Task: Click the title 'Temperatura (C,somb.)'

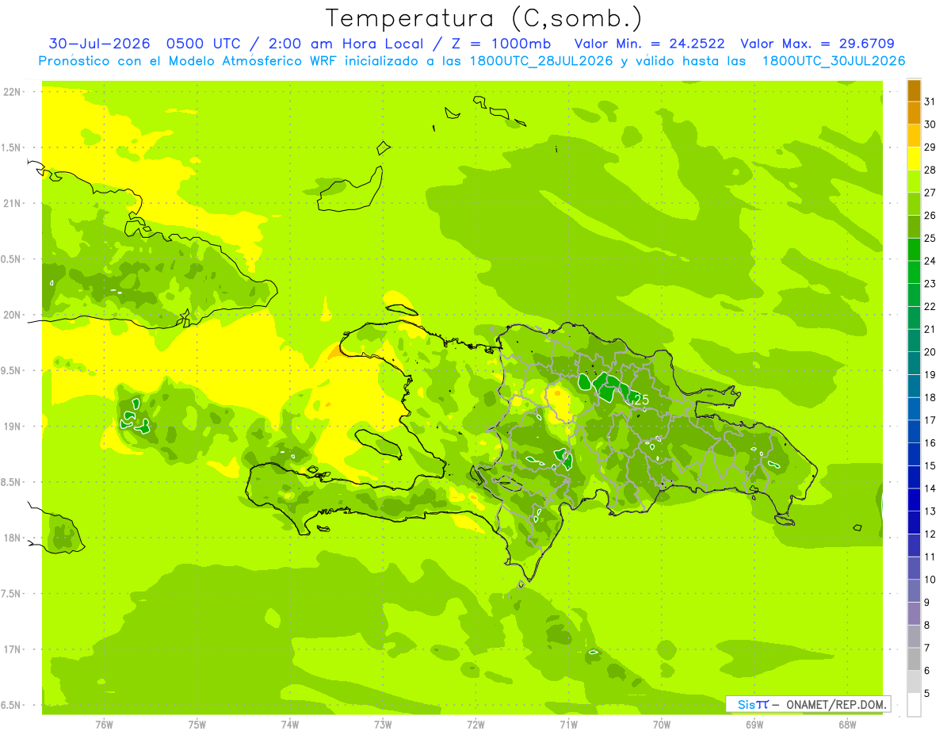Action: (x=484, y=18)
